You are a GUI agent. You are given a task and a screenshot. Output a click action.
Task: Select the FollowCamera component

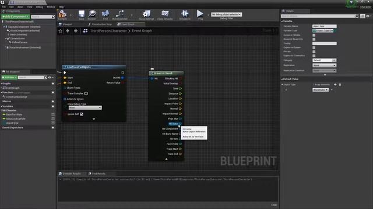click(x=19, y=42)
